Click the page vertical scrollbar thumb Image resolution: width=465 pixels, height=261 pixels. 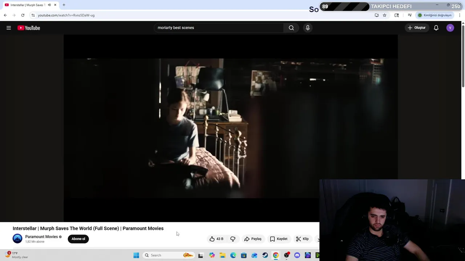pyautogui.click(x=463, y=56)
